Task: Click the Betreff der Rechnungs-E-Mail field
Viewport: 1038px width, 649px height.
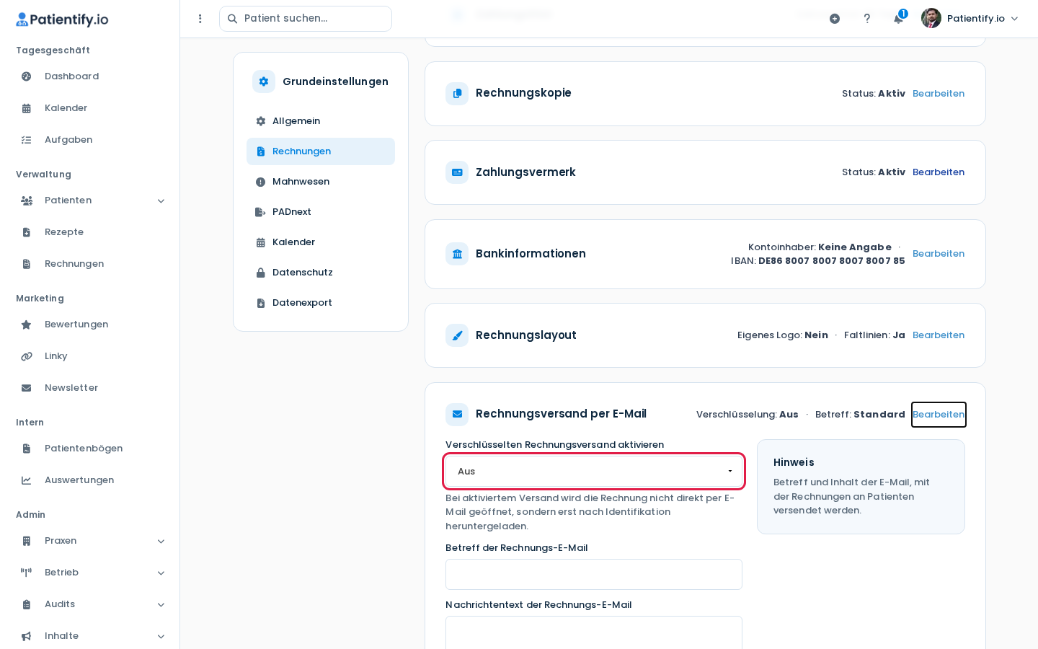Action: [594, 575]
